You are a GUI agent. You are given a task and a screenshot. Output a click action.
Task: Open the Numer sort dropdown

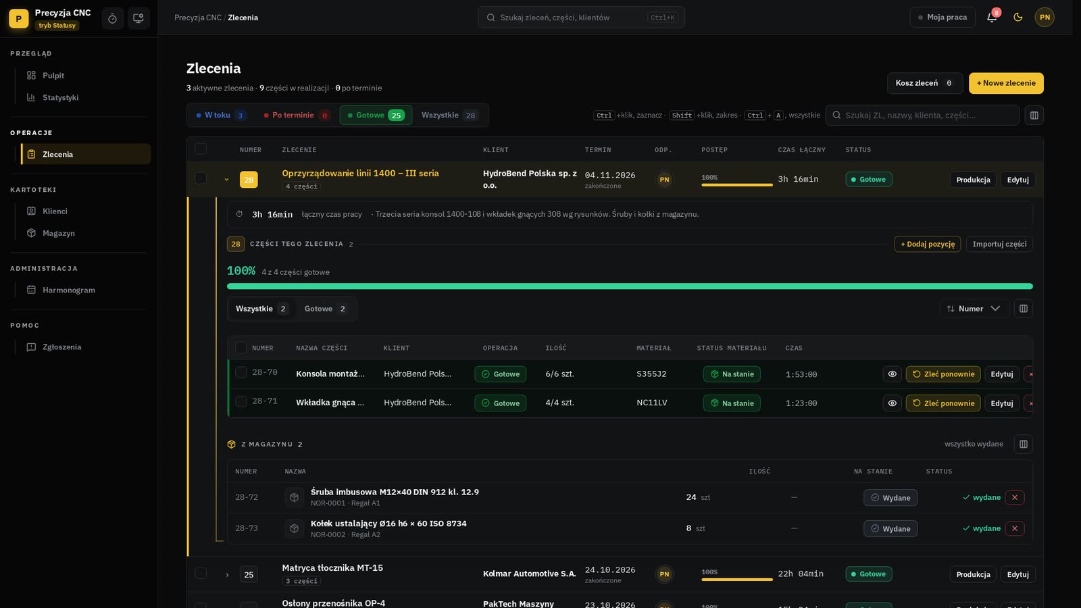(974, 309)
